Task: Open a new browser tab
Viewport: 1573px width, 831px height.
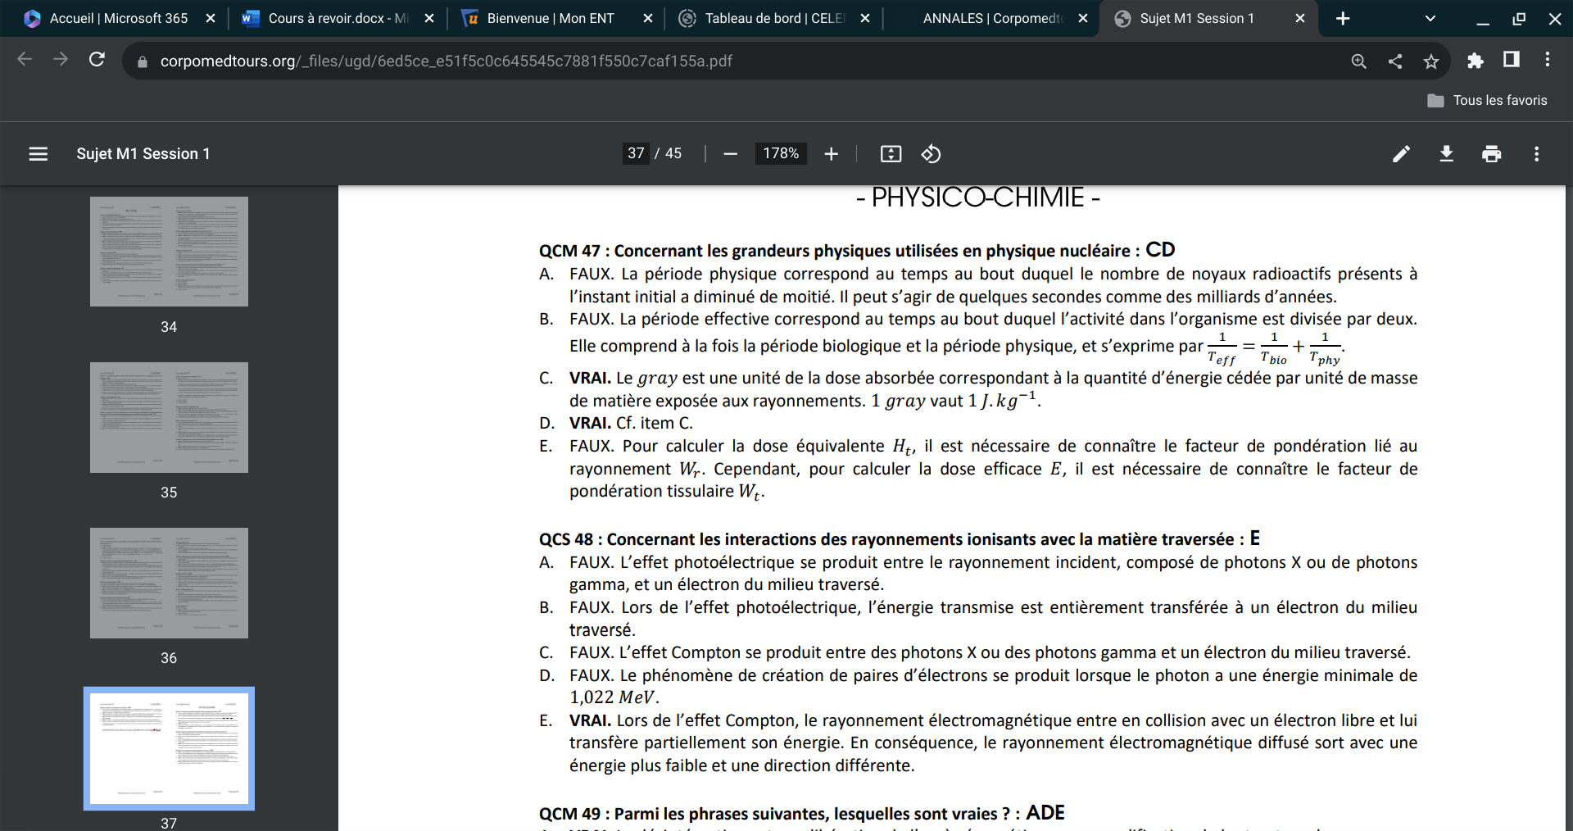Action: [1343, 18]
